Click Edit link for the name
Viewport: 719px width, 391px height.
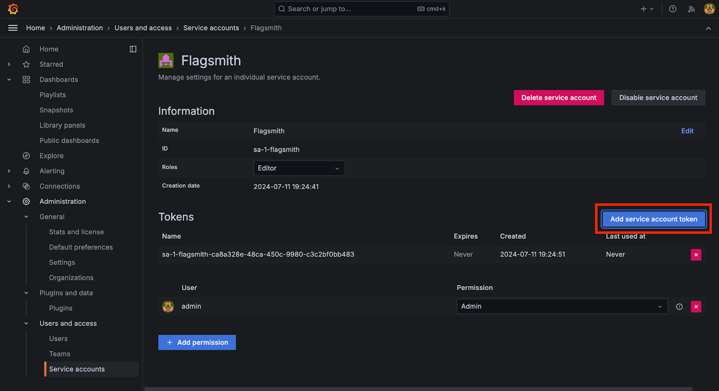click(688, 131)
